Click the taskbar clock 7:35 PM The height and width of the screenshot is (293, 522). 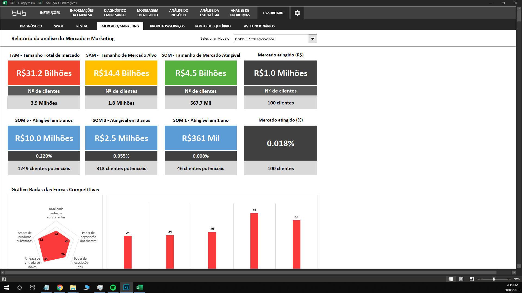point(512,285)
